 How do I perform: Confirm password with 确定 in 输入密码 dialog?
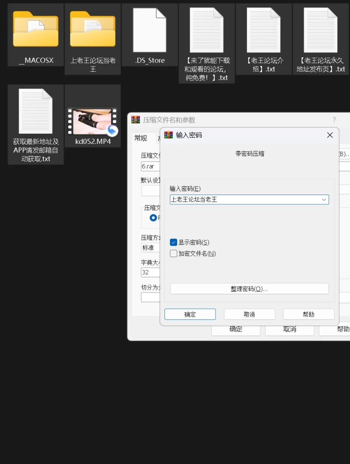[190, 314]
